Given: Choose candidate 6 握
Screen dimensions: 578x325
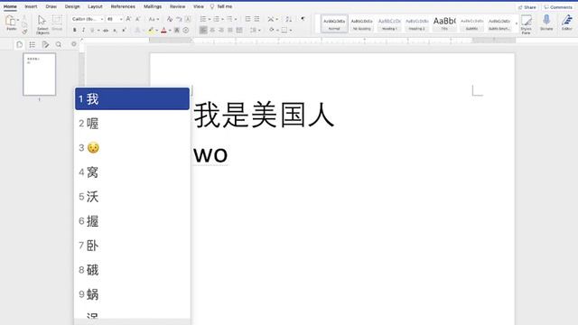Looking at the screenshot, I should [x=133, y=221].
